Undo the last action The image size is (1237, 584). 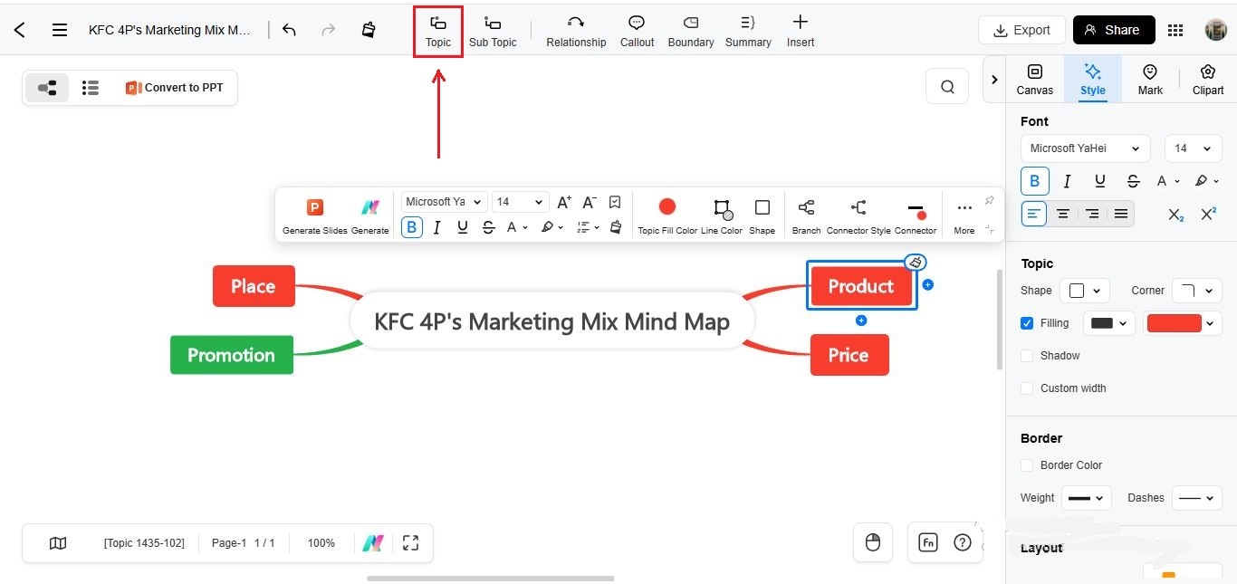pyautogui.click(x=289, y=30)
